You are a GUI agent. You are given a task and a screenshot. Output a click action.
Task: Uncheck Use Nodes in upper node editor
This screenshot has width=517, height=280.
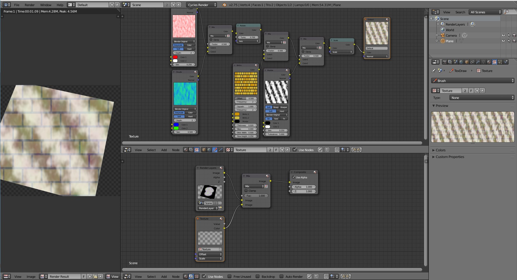pyautogui.click(x=295, y=150)
